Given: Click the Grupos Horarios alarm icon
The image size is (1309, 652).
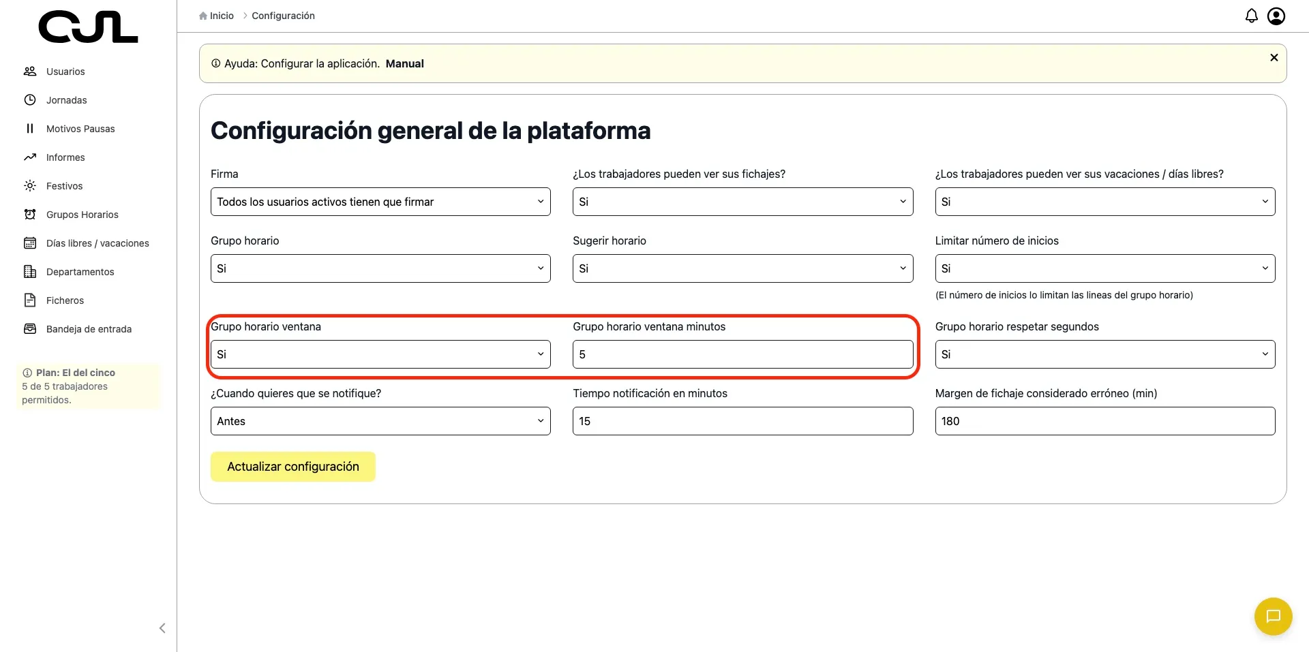Looking at the screenshot, I should pos(30,214).
